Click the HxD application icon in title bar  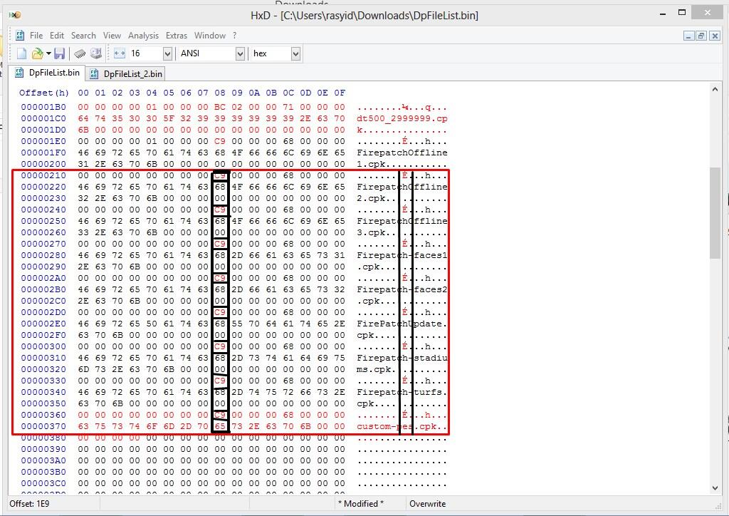[14, 15]
